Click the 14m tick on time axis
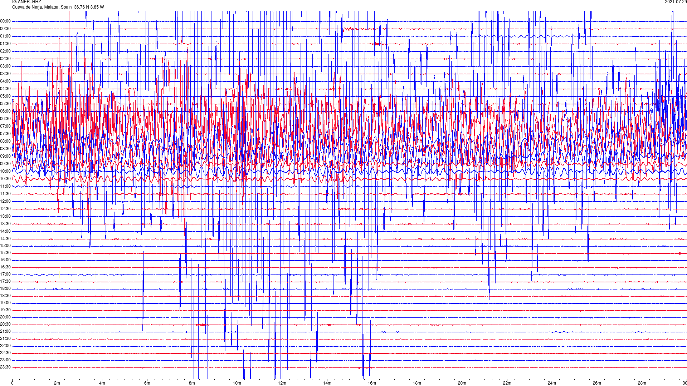This screenshot has width=687, height=386. pyautogui.click(x=327, y=383)
